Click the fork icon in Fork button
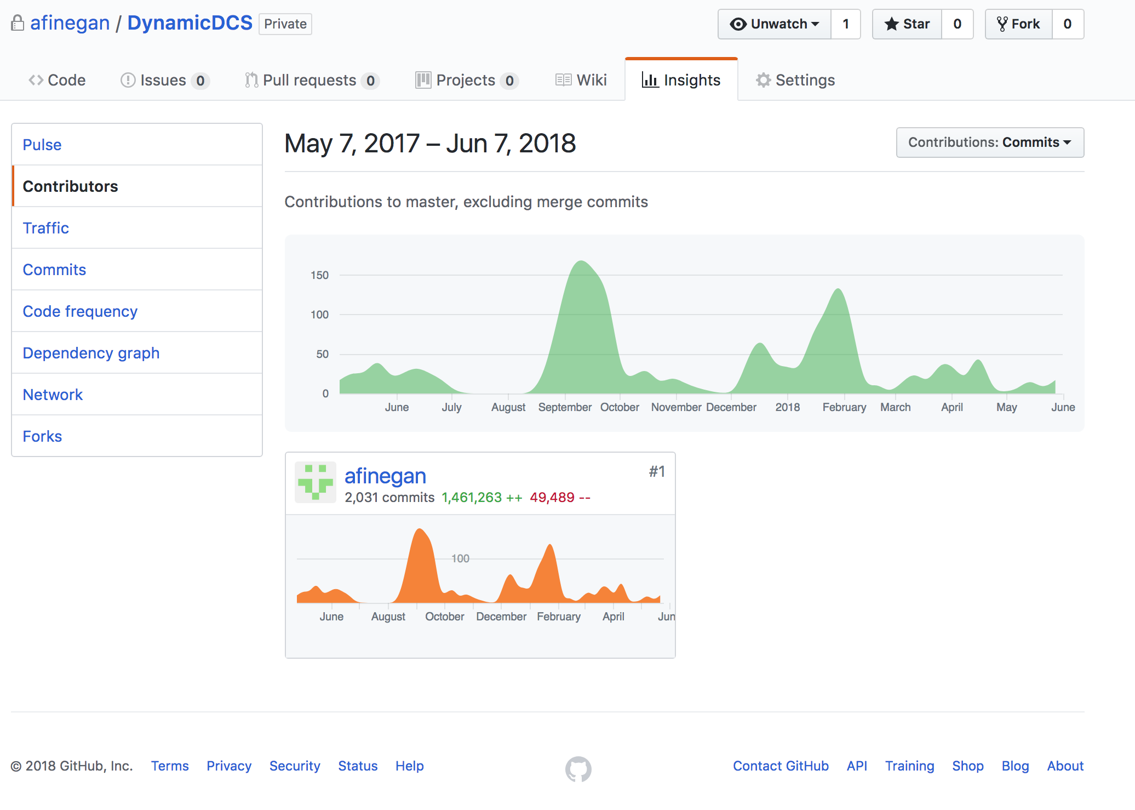The width and height of the screenshot is (1135, 810). point(1002,24)
